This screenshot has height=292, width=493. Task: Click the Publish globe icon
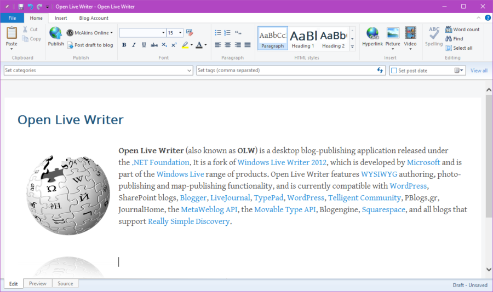point(56,34)
